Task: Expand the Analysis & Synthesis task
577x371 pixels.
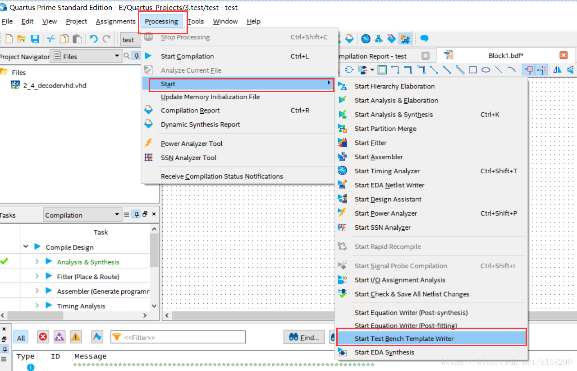Action: (x=37, y=262)
